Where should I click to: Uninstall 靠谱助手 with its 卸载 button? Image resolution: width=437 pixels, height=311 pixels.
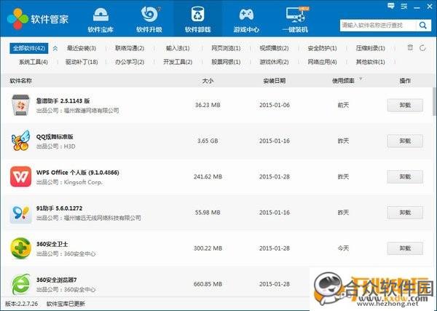pos(405,105)
